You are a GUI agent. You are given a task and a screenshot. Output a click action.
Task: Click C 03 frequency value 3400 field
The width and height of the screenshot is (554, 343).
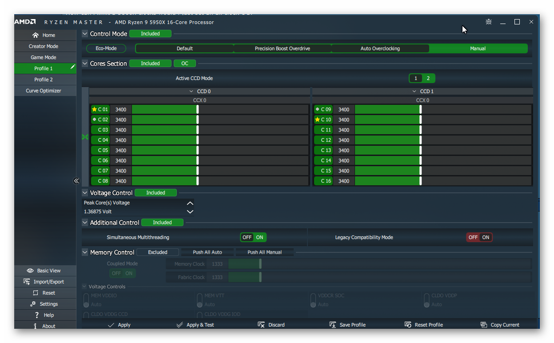click(x=121, y=130)
